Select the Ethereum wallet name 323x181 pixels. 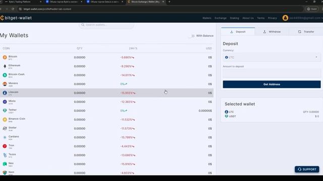click(14, 65)
